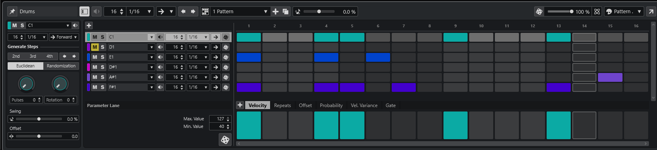Select the Euclidean generation mode

(x=25, y=66)
